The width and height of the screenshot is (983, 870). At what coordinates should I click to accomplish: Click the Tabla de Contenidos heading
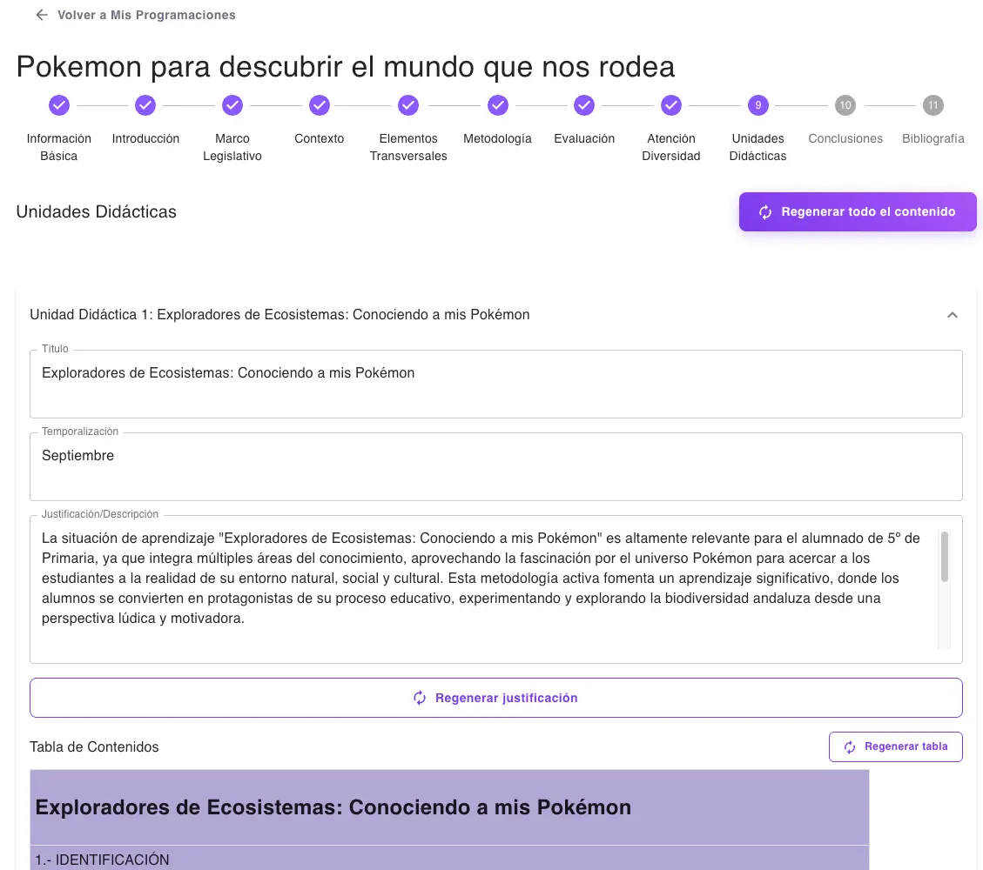point(94,746)
